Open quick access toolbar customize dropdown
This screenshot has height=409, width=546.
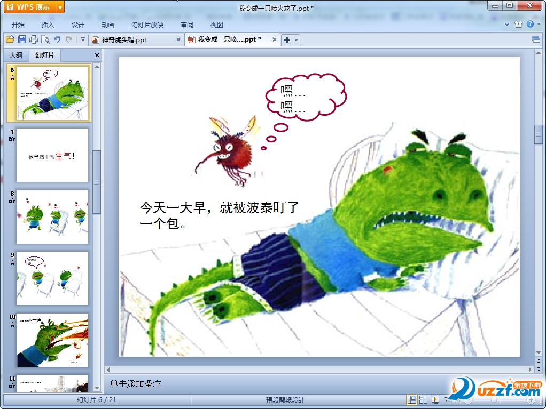coord(83,39)
